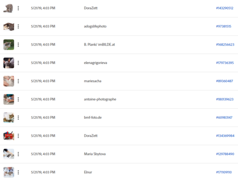Open the #180139623 license link
Viewport: 238px width, 180px height.
coord(225,99)
